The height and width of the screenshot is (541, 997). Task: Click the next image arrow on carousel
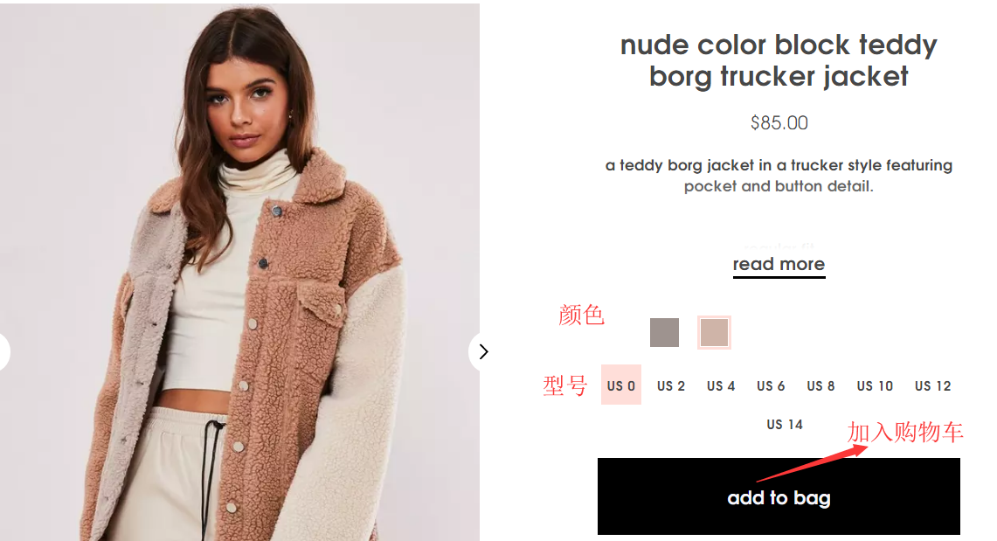tap(482, 351)
